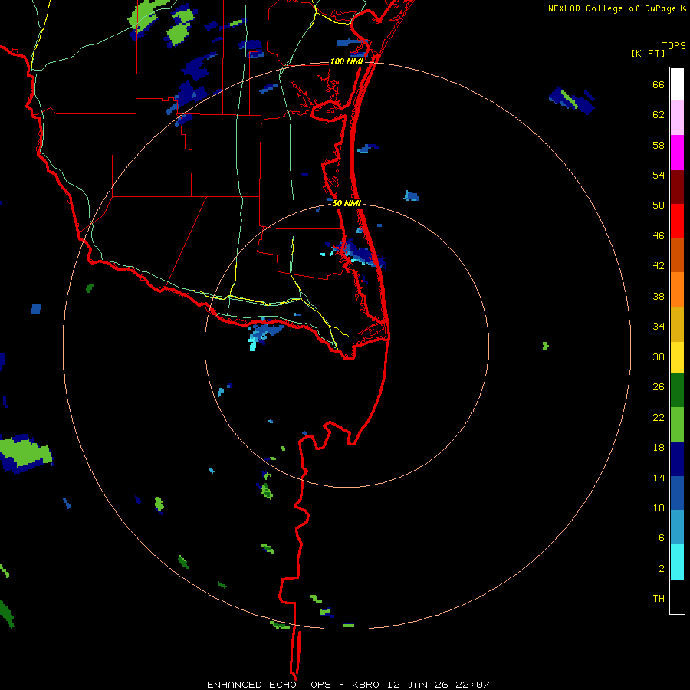
Task: Click legend value 18
Action: click(x=659, y=448)
